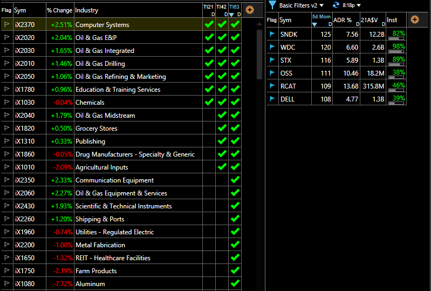Sort stocks by Inst column header
431x291 pixels.
[396, 20]
